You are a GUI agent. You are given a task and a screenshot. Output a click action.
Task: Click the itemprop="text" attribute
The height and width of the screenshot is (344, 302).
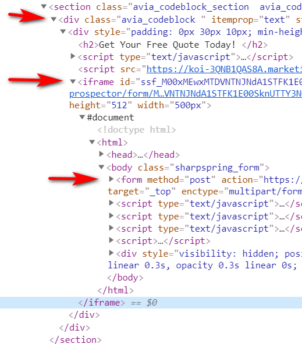pyautogui.click(x=251, y=20)
